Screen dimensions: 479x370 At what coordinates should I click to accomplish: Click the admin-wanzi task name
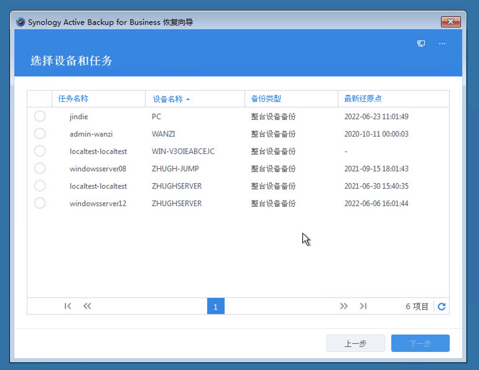pyautogui.click(x=91, y=134)
